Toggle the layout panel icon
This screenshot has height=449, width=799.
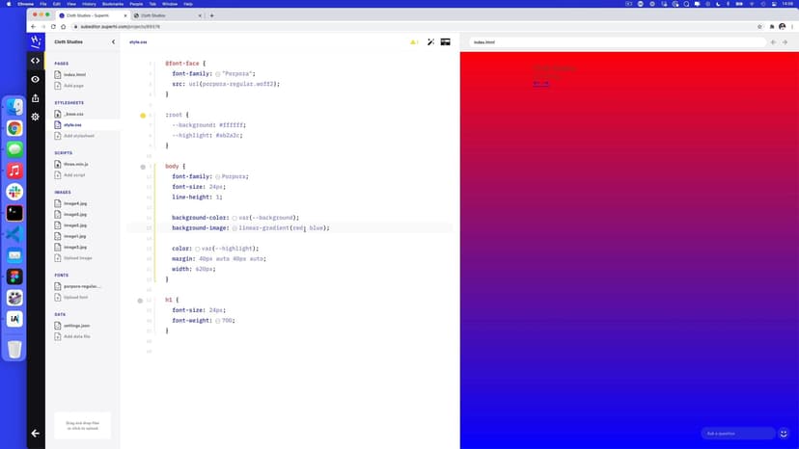click(x=446, y=42)
